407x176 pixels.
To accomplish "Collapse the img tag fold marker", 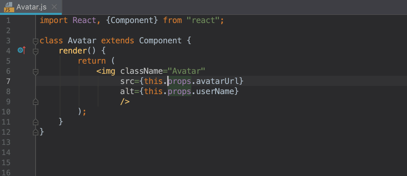I will point(35,71).
